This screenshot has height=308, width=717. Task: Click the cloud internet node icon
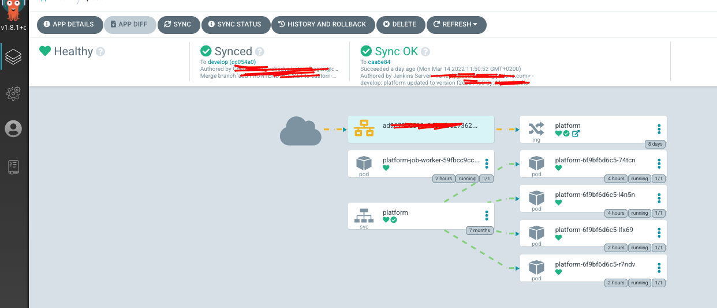[x=300, y=131]
